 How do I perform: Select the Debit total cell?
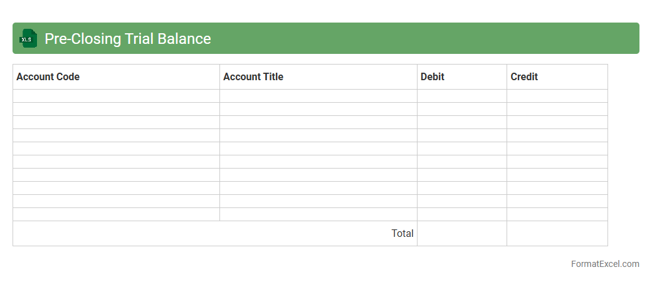(x=461, y=233)
